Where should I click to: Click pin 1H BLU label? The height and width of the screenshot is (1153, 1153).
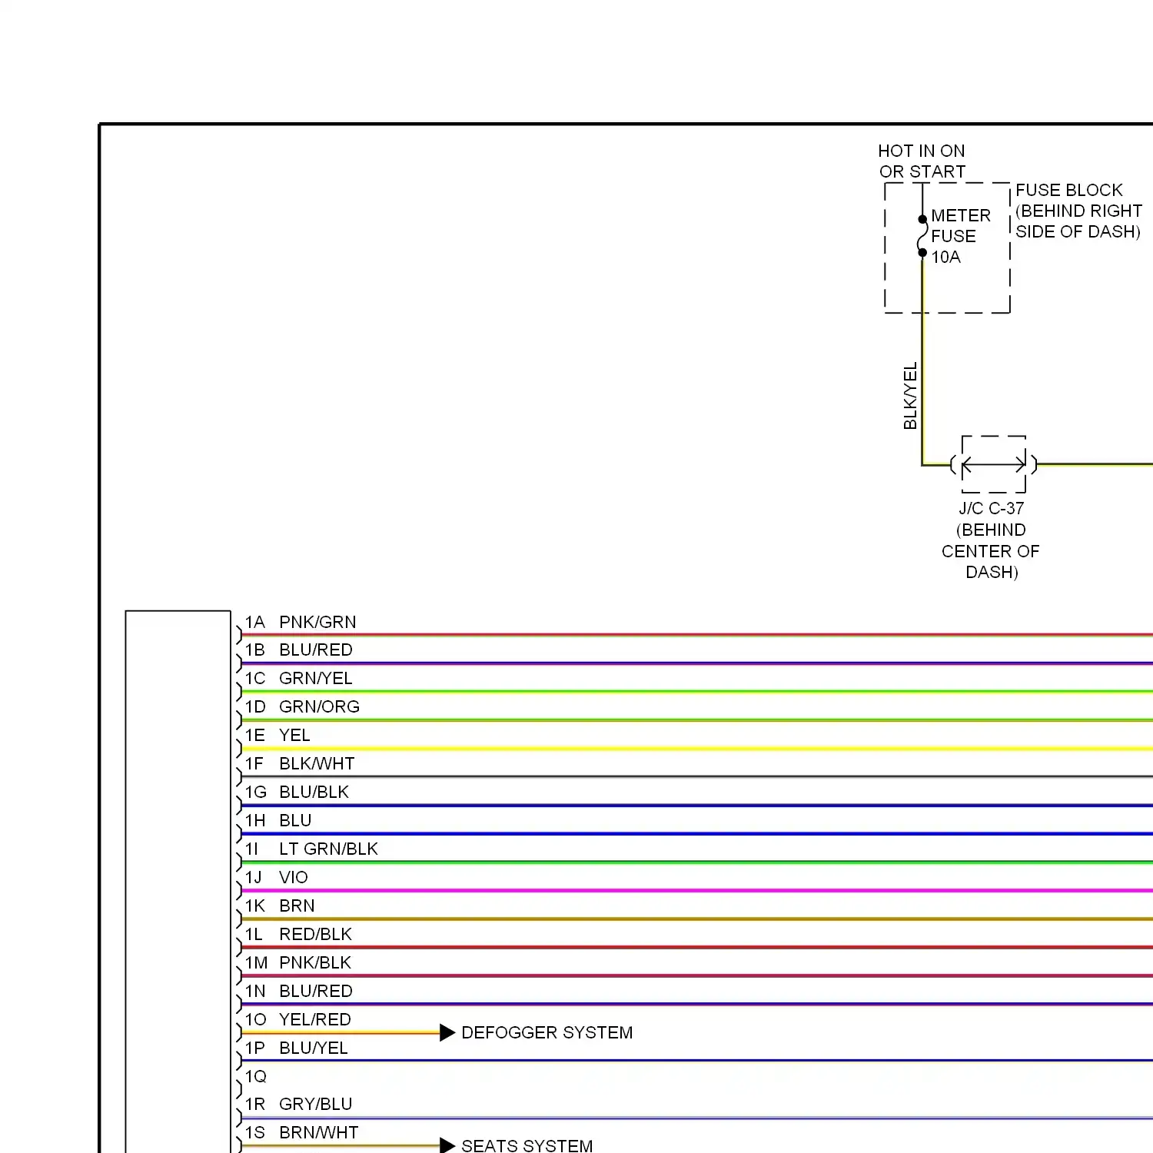[278, 820]
